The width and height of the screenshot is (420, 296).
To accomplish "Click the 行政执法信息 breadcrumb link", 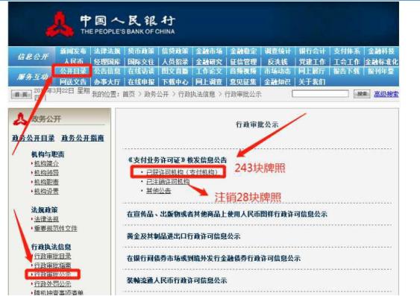I will point(197,94).
